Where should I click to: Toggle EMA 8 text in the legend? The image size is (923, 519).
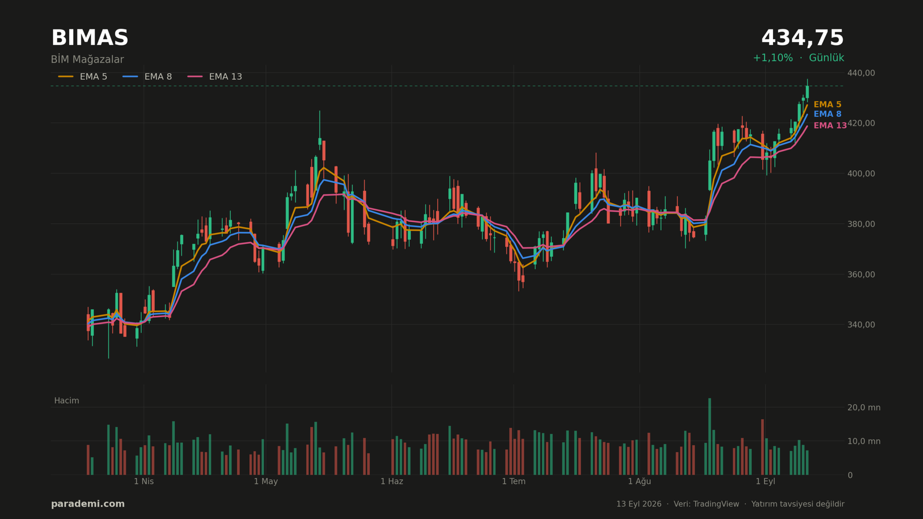(x=158, y=77)
